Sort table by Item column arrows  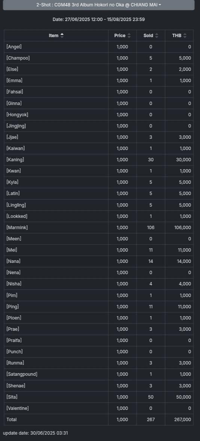pos(62,35)
